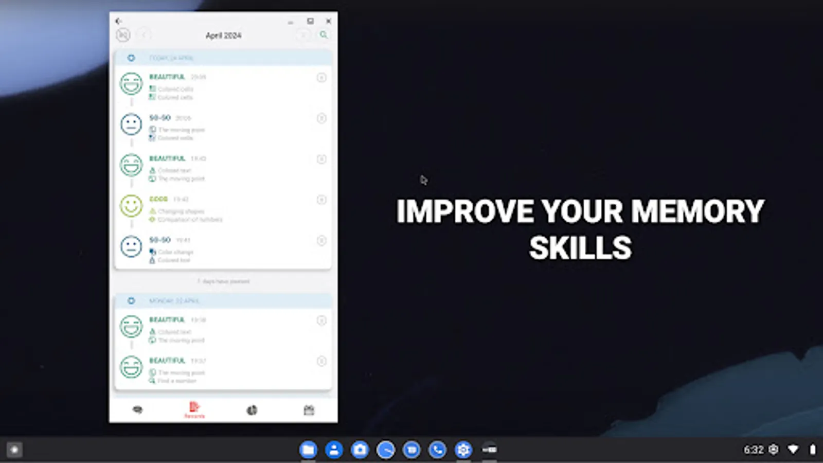Viewport: 823px width, 463px height.
Task: Click the neutral face of the 50-50 Color change entry
Action: tap(131, 246)
